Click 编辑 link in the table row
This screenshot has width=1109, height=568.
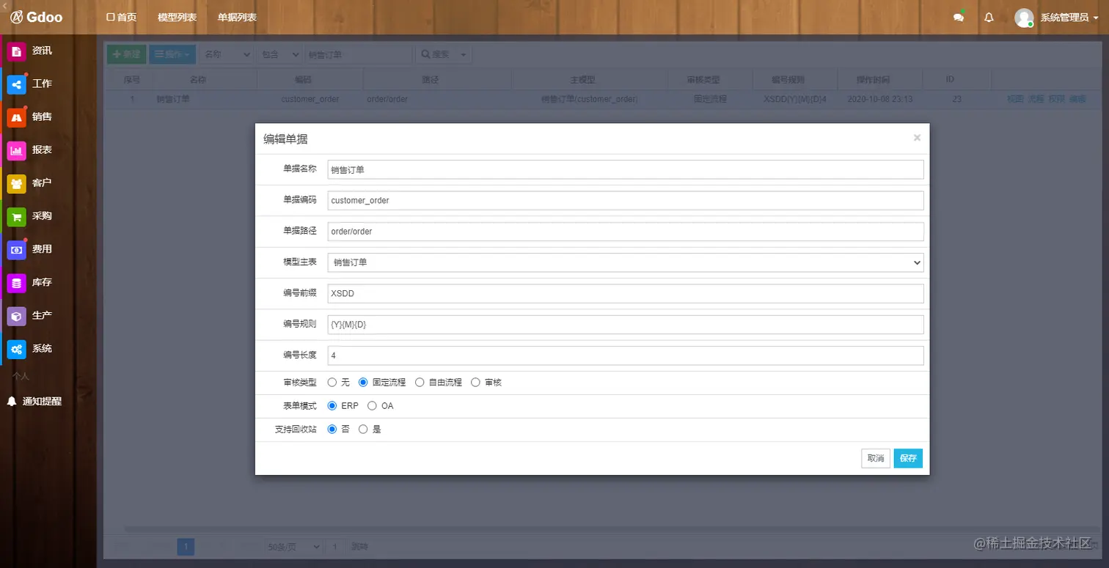click(1077, 99)
